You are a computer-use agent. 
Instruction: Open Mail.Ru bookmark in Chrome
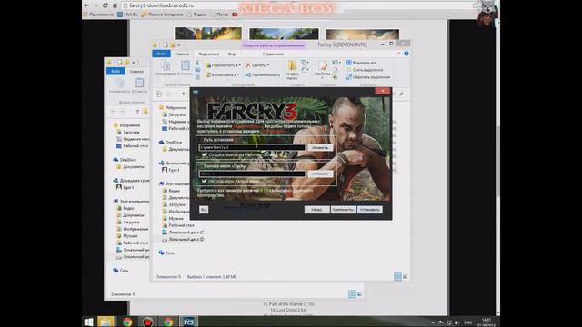click(127, 15)
